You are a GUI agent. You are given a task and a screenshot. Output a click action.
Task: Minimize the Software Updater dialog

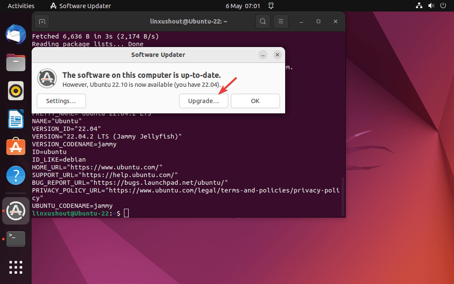263,55
